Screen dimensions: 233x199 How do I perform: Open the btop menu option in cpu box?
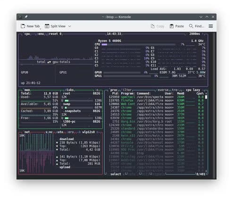pos(41,34)
